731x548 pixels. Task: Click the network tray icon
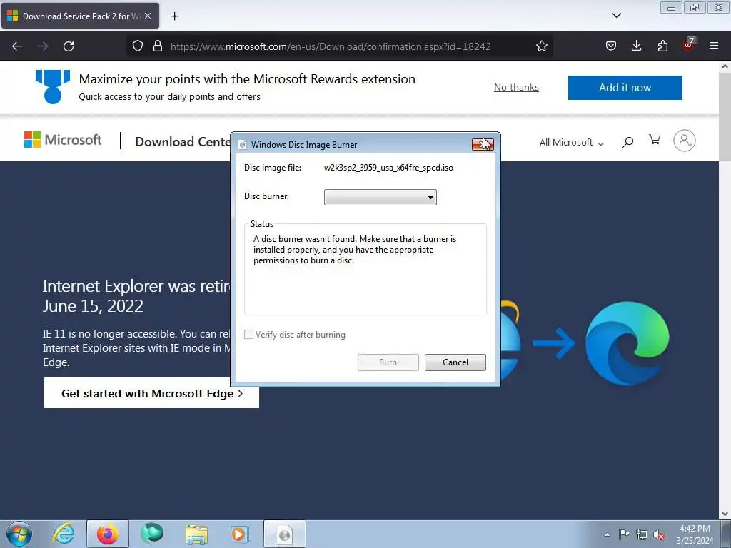click(642, 534)
